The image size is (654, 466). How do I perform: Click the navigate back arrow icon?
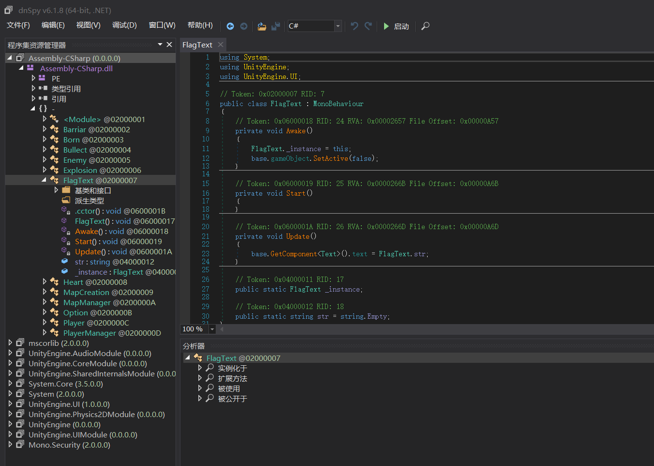click(230, 26)
